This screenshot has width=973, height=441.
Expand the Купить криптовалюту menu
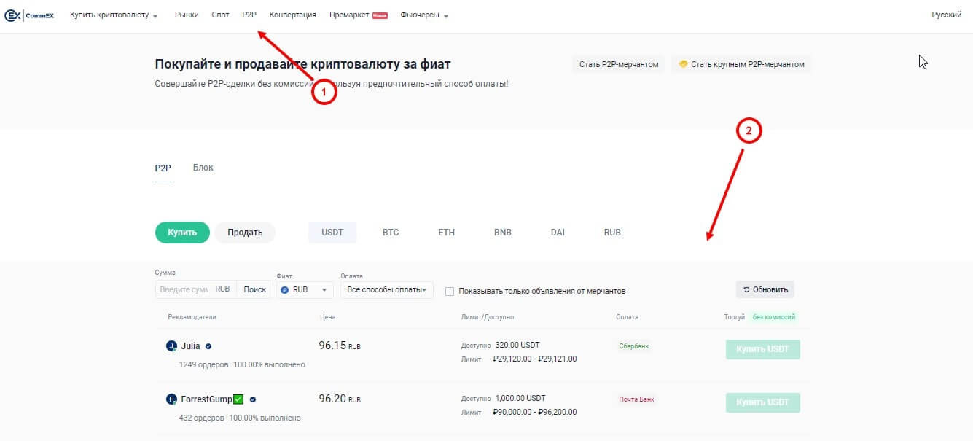[114, 15]
